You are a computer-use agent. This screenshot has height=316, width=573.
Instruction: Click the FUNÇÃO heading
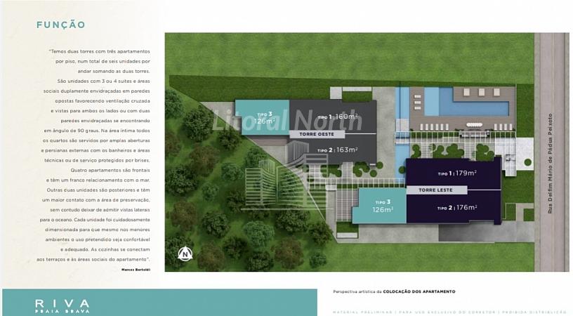tap(61, 25)
